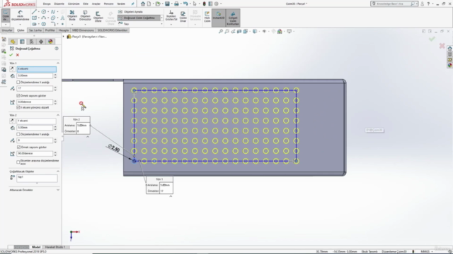Click Yön 2 instance count stepper arrows
Image resolution: width=453 pixels, height=254 pixels.
point(55,140)
